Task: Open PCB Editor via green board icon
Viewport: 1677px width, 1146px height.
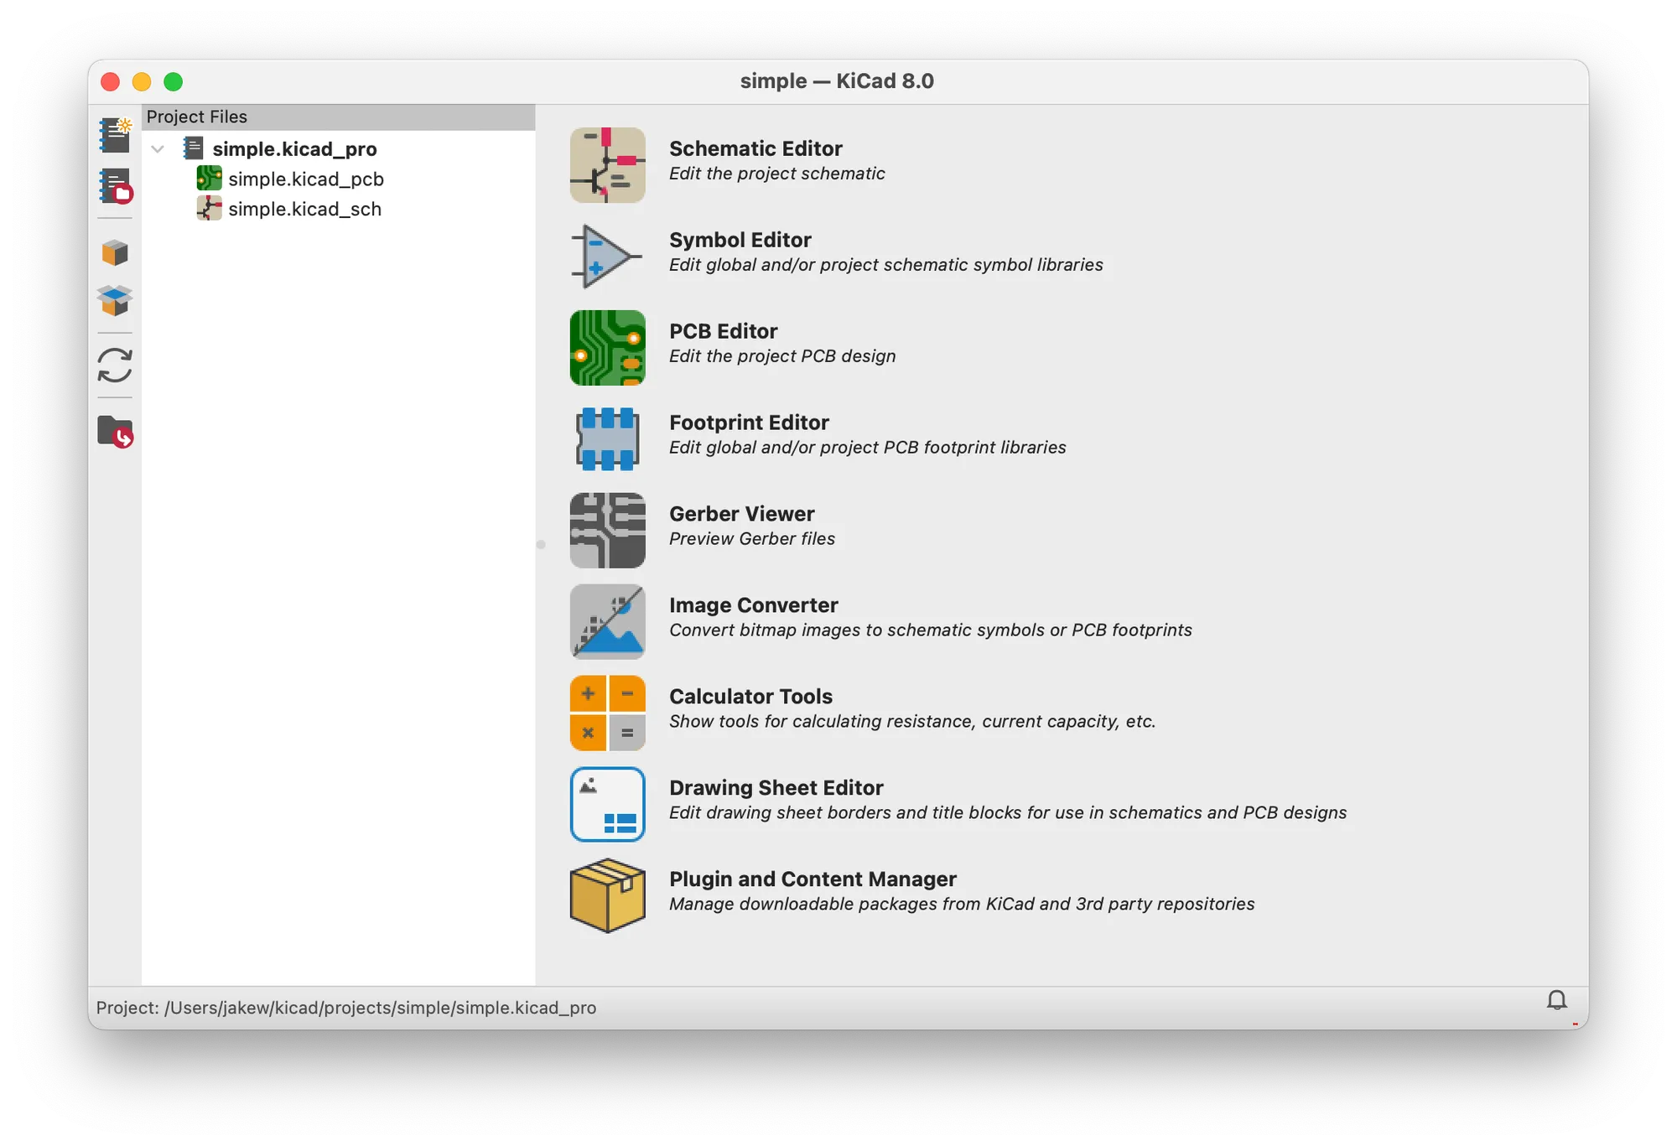Action: (x=607, y=348)
